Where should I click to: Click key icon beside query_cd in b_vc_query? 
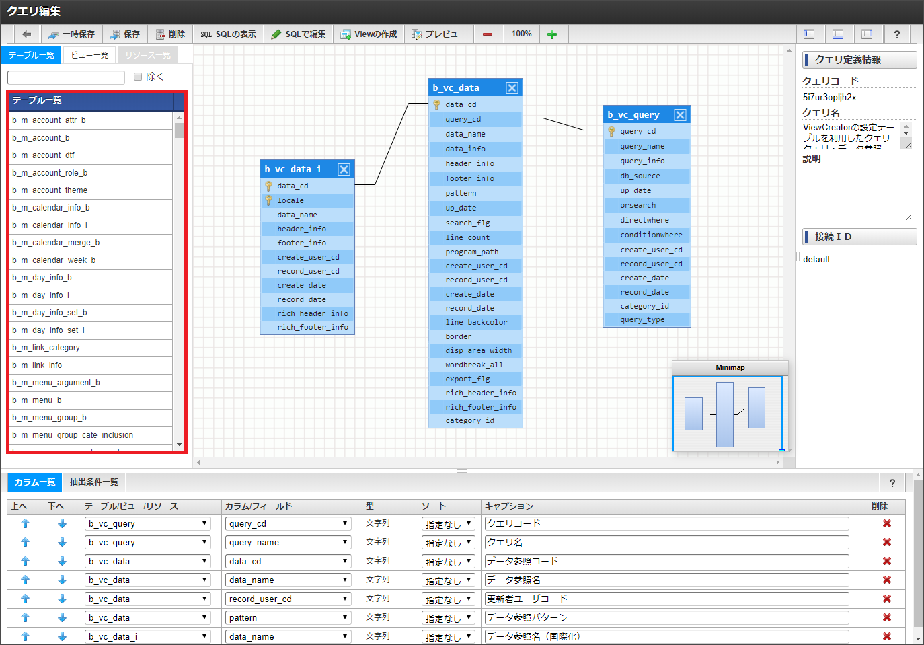(x=611, y=132)
